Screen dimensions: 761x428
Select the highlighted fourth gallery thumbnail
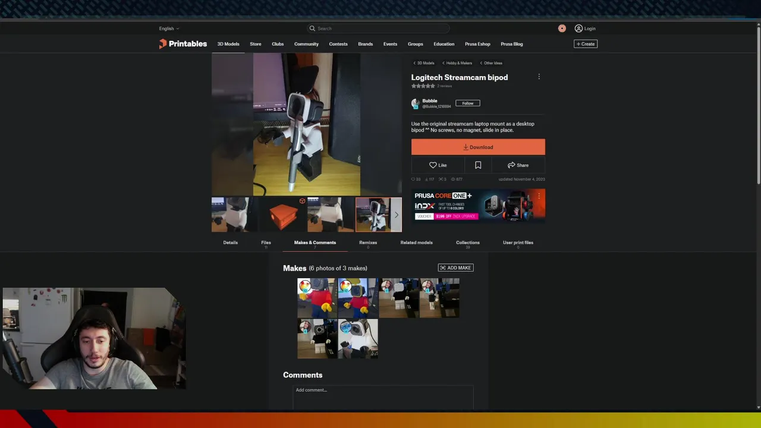point(379,215)
